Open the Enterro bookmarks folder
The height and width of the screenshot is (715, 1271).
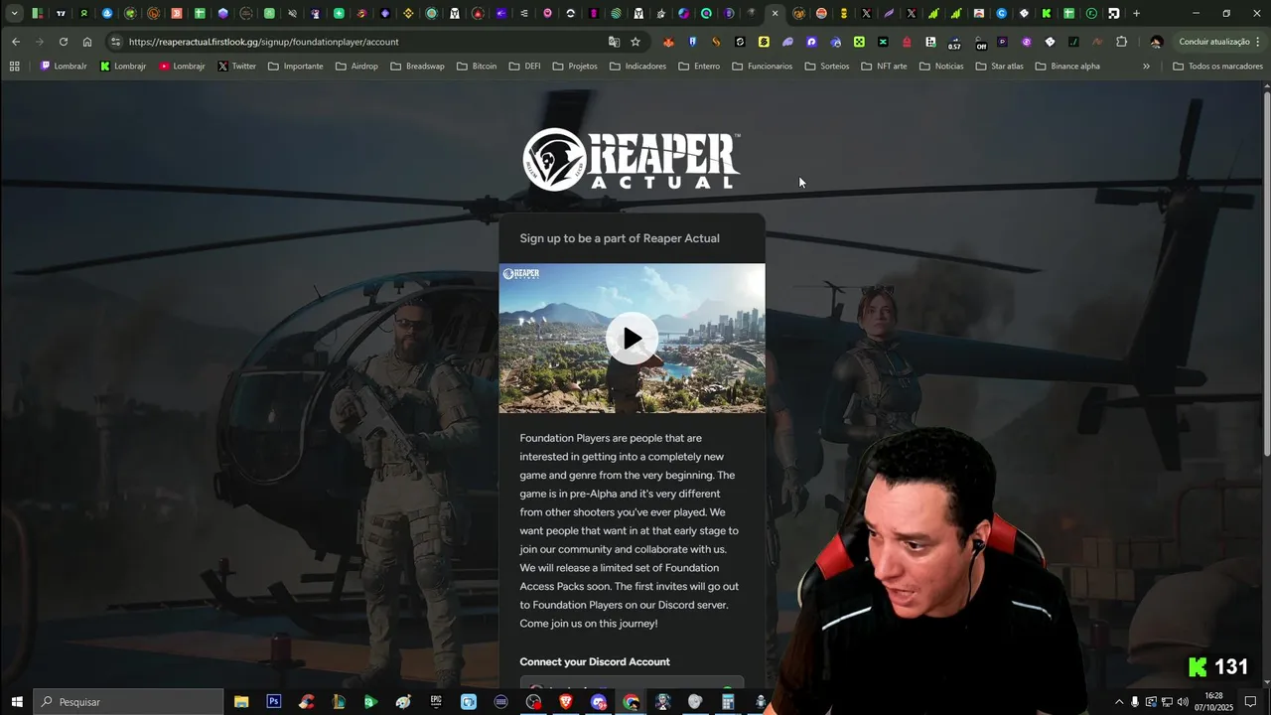(699, 67)
